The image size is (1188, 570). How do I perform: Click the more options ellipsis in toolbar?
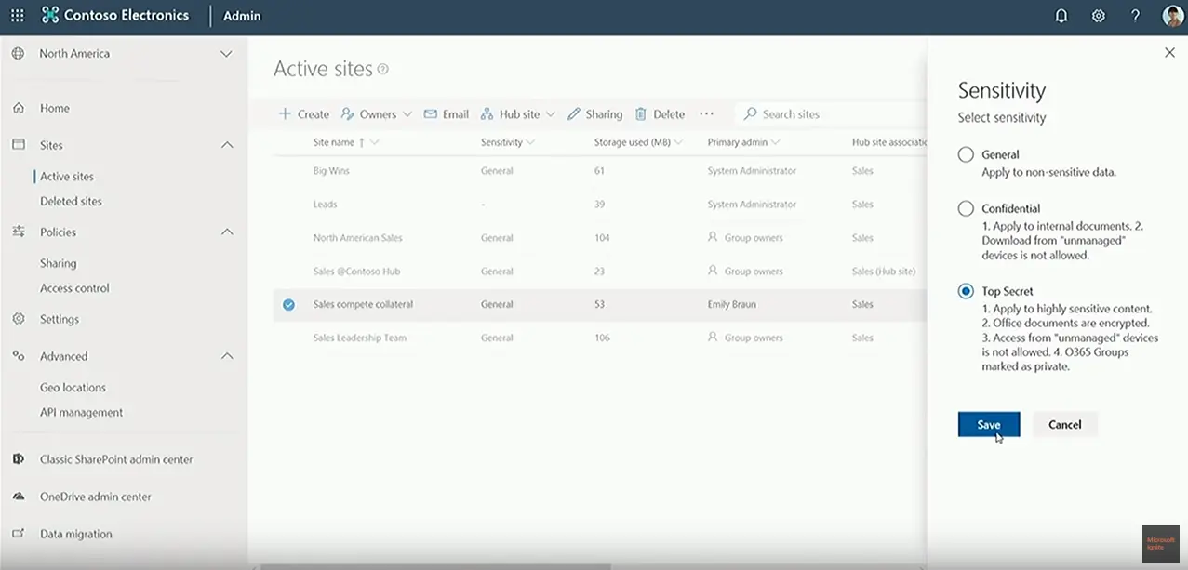click(706, 114)
